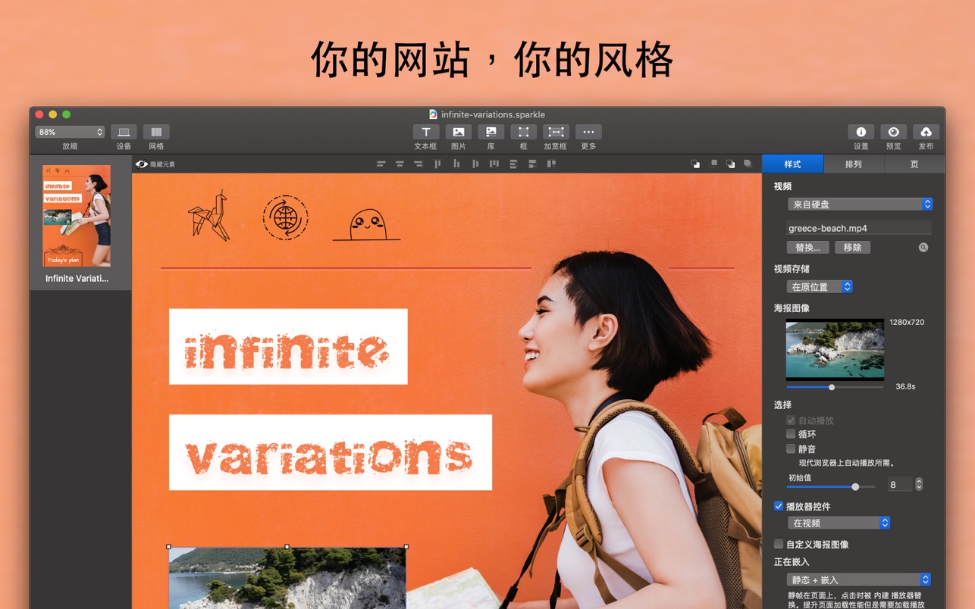Open the 在原位置 storage dropdown

tap(820, 286)
